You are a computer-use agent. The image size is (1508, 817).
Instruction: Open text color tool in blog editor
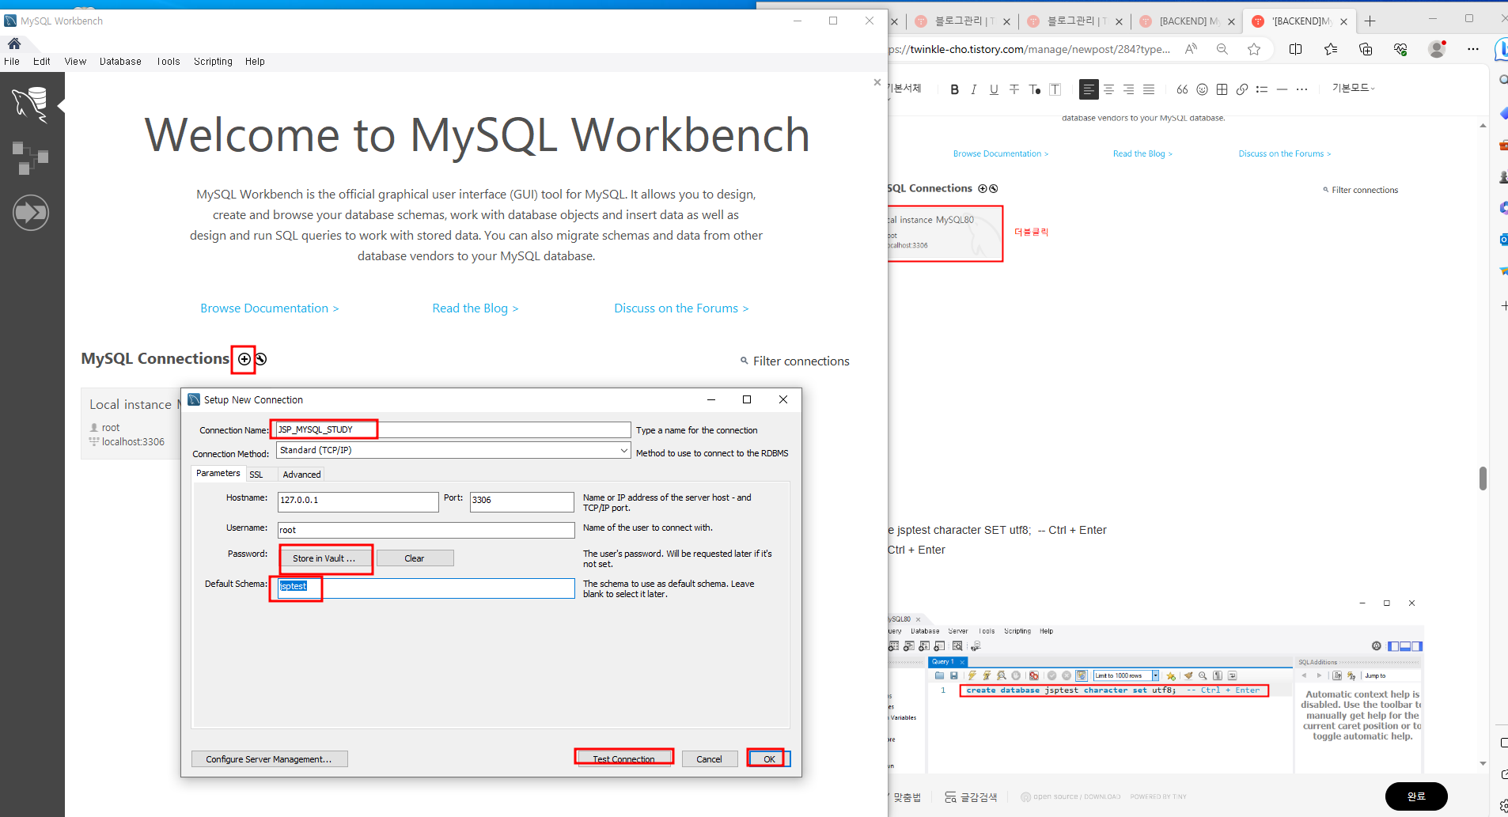point(1034,89)
